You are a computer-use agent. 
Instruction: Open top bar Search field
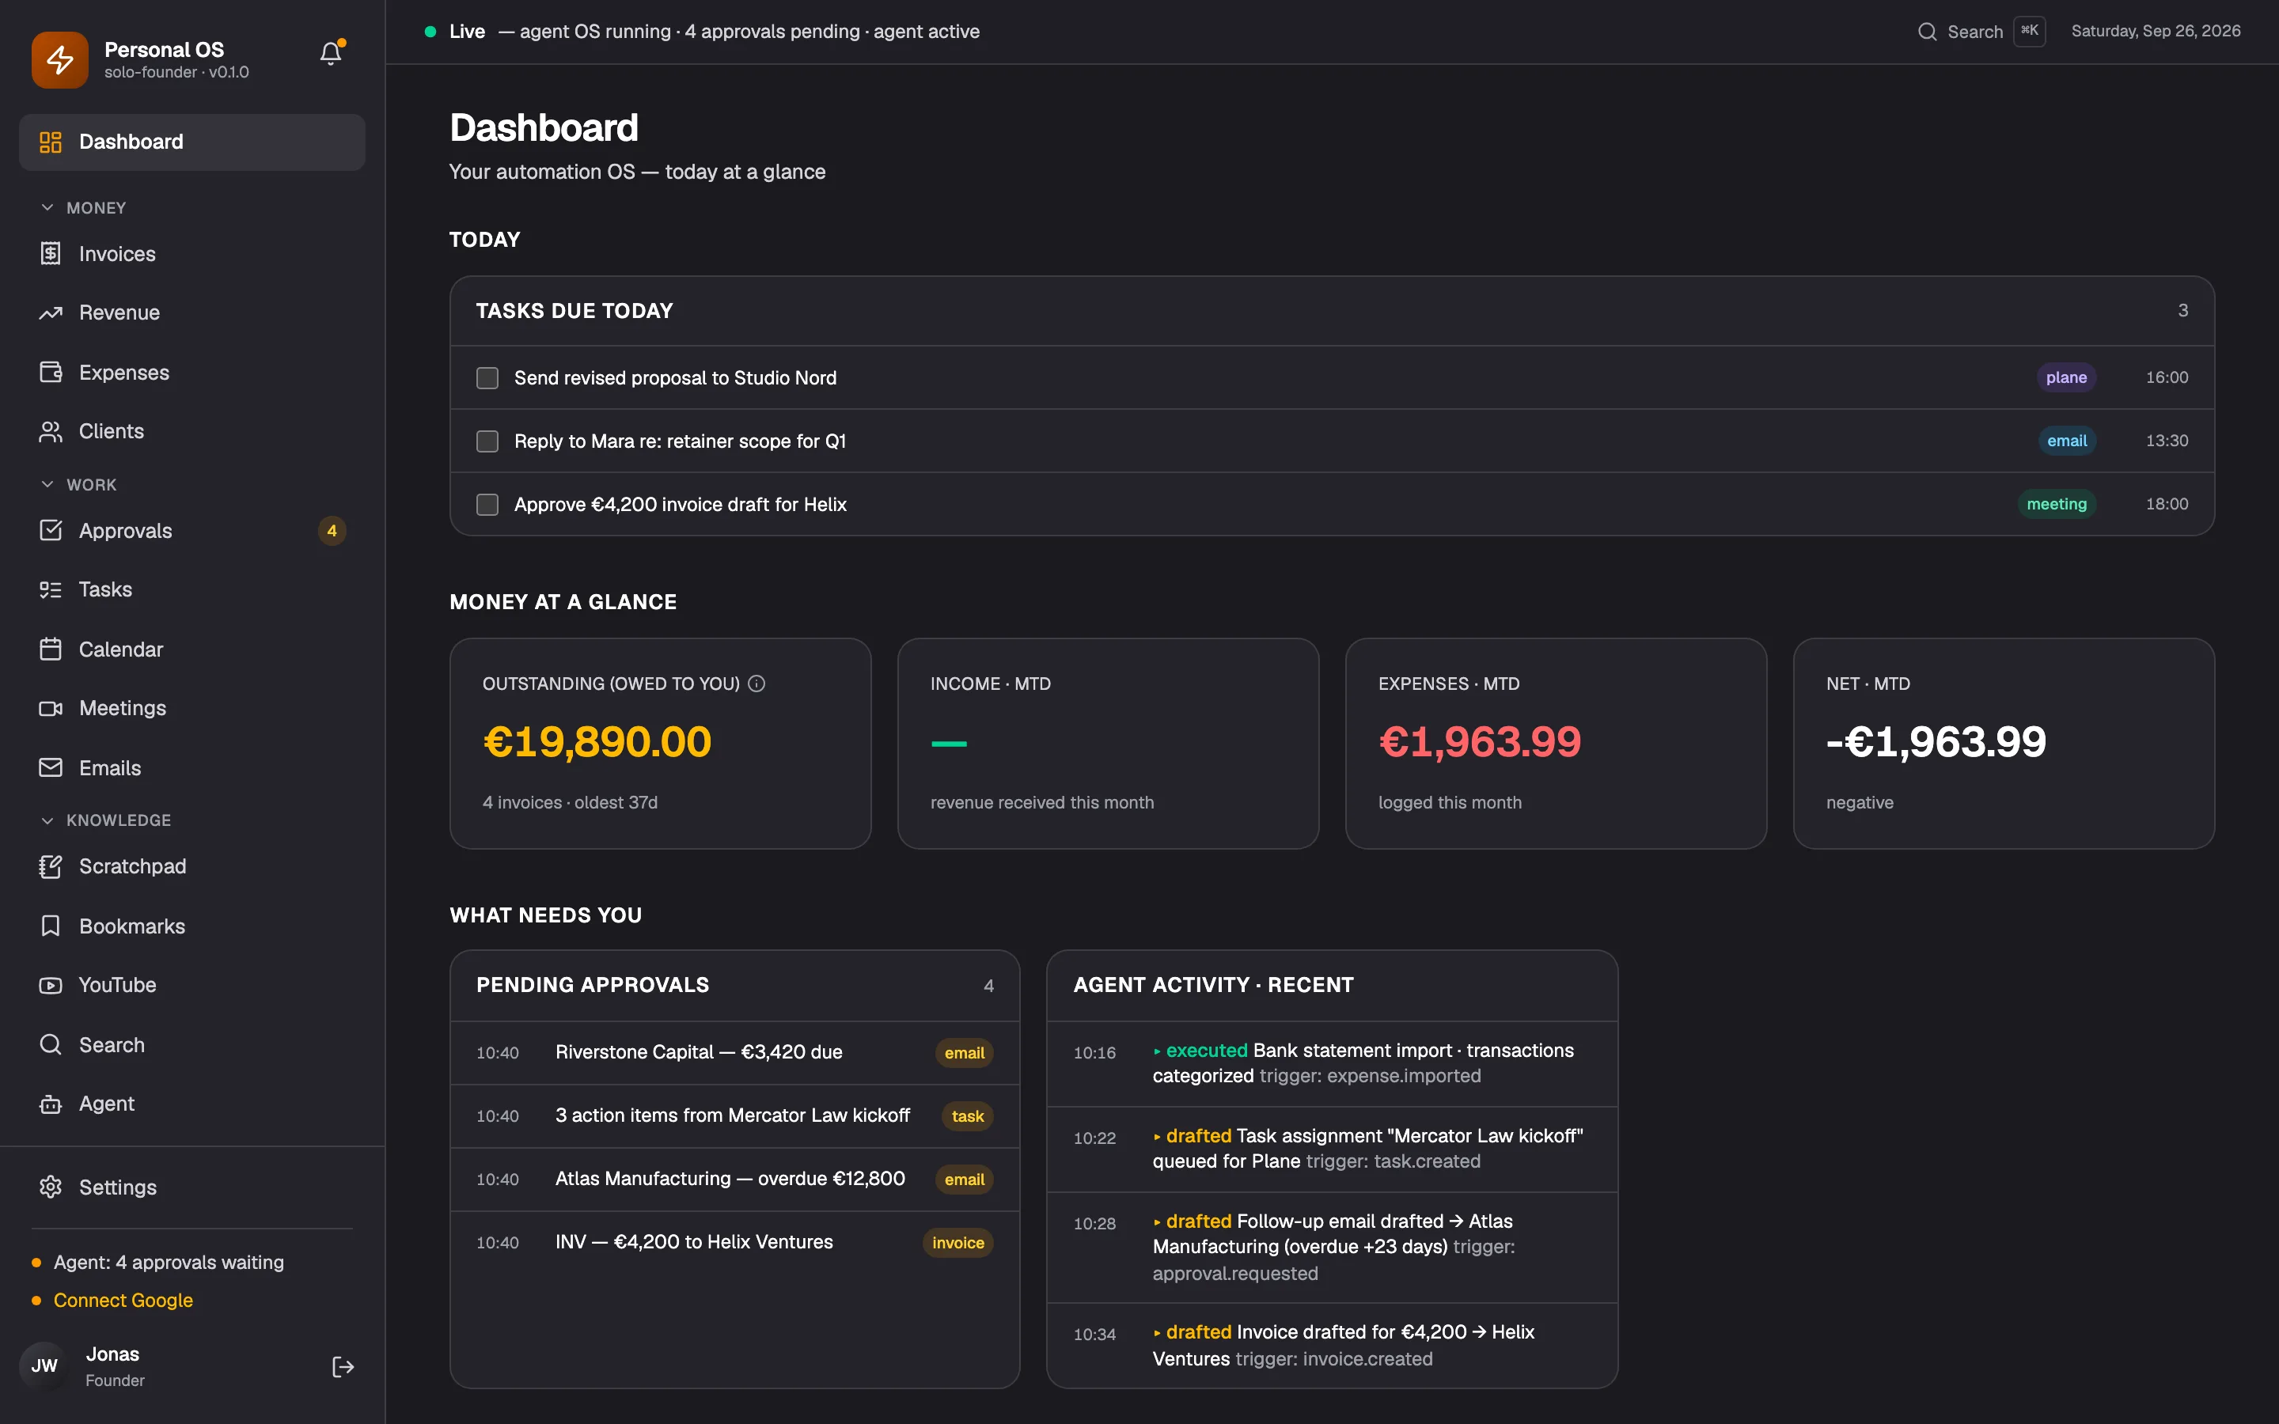[x=1981, y=31]
